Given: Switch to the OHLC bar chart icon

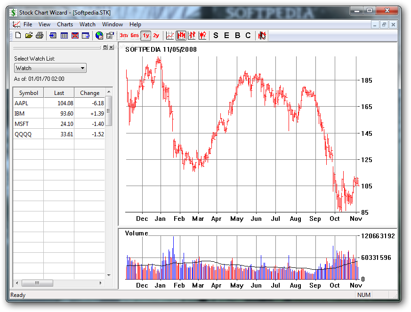Looking at the screenshot, I should (192, 35).
